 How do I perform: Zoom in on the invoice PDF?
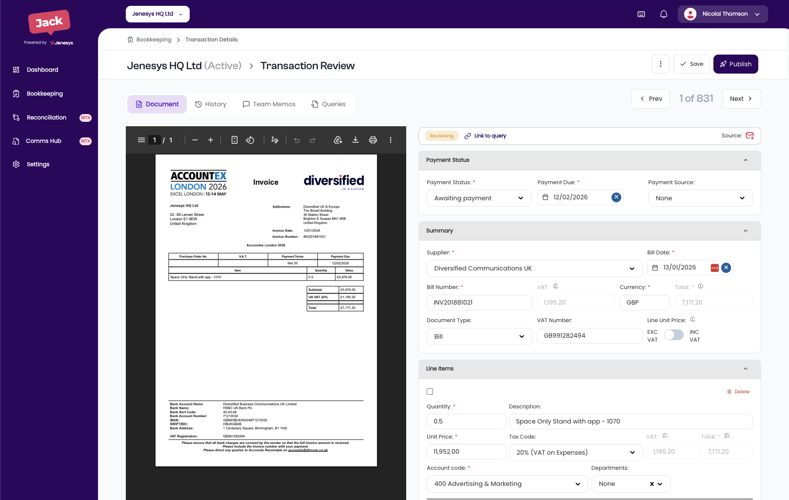(211, 140)
